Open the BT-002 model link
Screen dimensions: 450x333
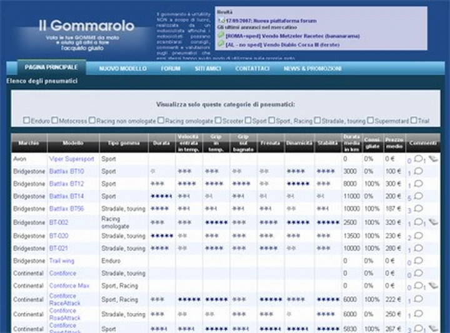[59, 222]
